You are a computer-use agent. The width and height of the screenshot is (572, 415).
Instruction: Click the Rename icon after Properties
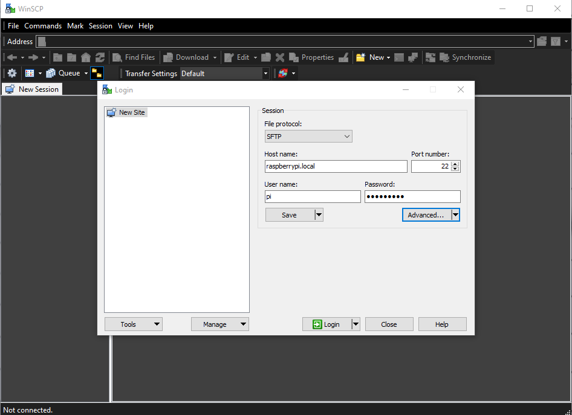click(x=343, y=57)
